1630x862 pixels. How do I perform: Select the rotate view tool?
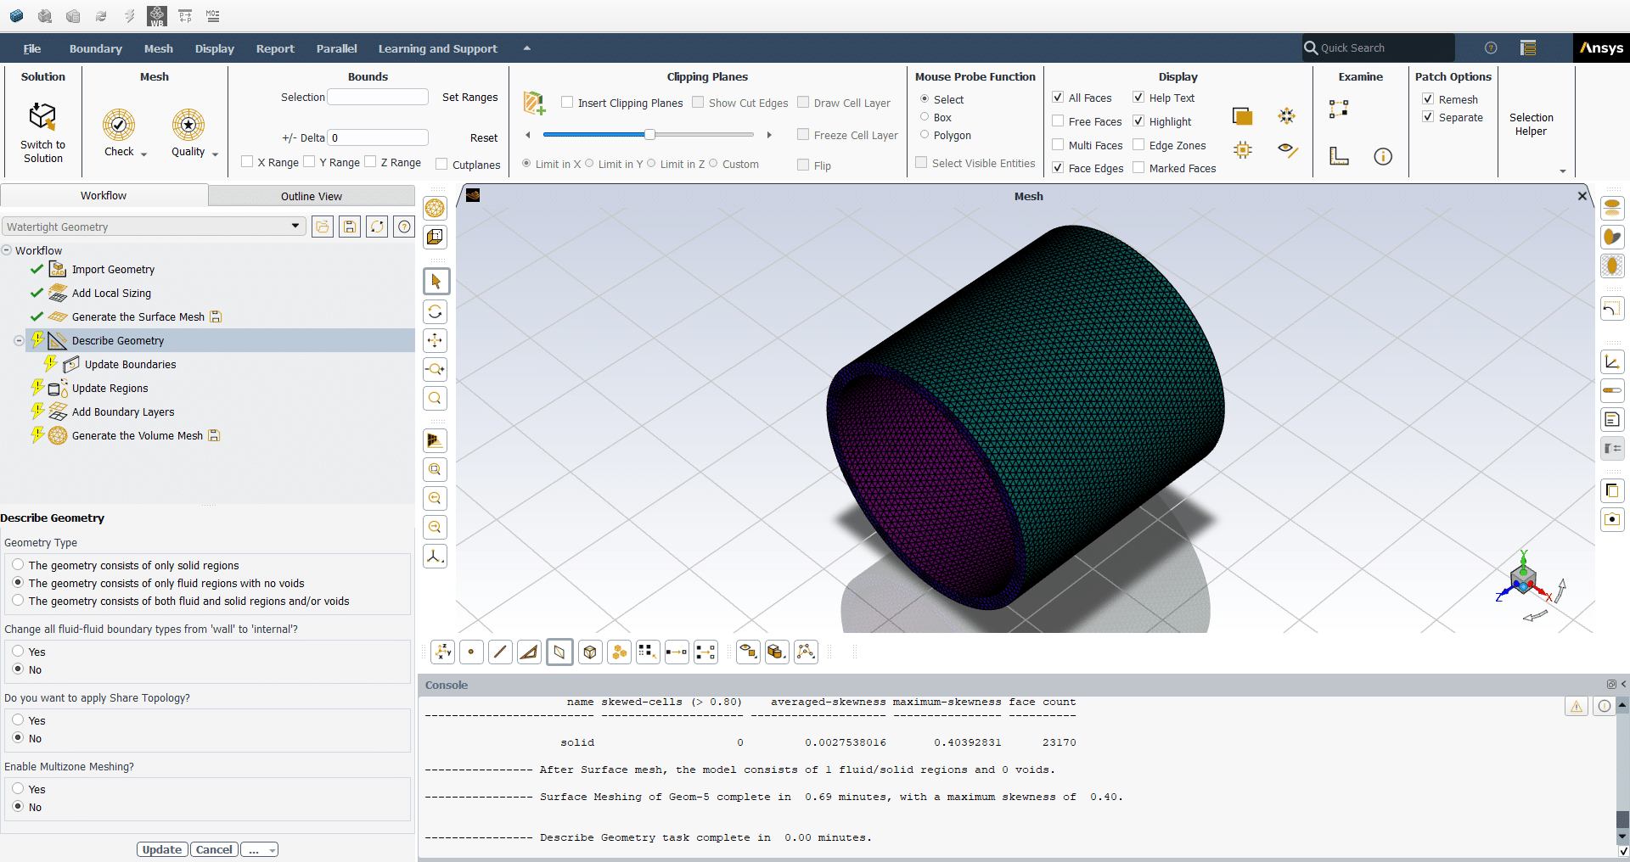436,311
